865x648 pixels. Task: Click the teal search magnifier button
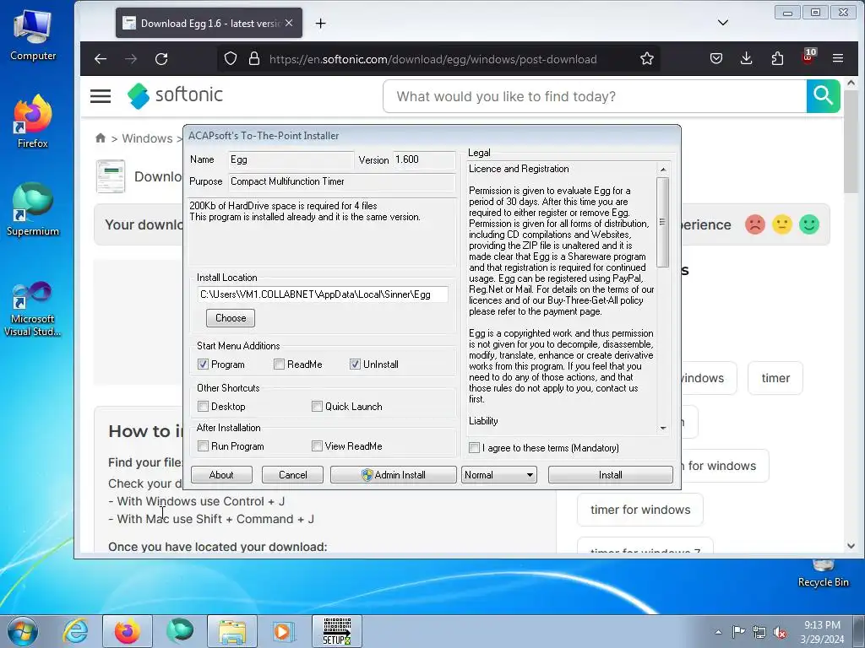(823, 96)
